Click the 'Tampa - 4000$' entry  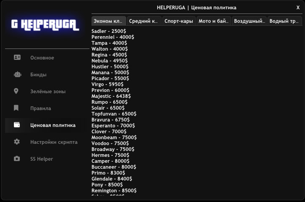[109, 43]
